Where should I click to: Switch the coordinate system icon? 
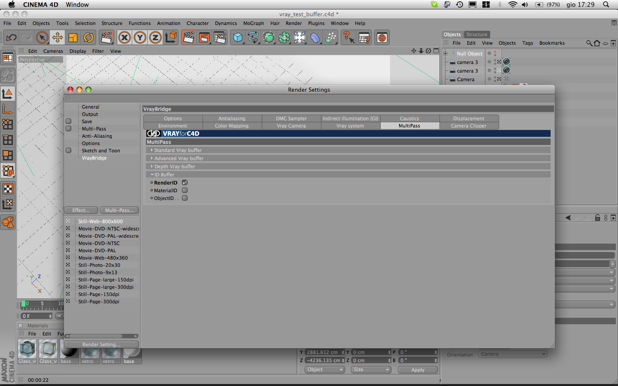point(171,38)
